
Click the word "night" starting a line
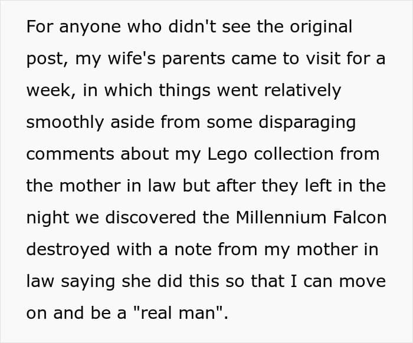coord(48,219)
